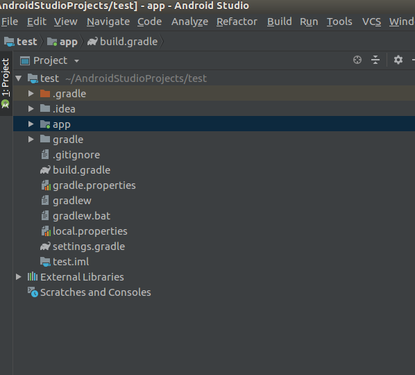The width and height of the screenshot is (415, 375).
Task: Select the test.iml file name
Action: tap(71, 262)
